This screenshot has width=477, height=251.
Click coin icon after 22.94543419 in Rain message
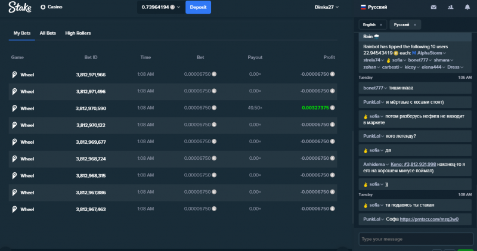coord(396,53)
